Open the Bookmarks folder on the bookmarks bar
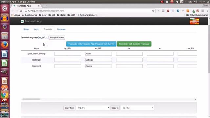Viewport: 210px width, 118px height. pos(29,15)
